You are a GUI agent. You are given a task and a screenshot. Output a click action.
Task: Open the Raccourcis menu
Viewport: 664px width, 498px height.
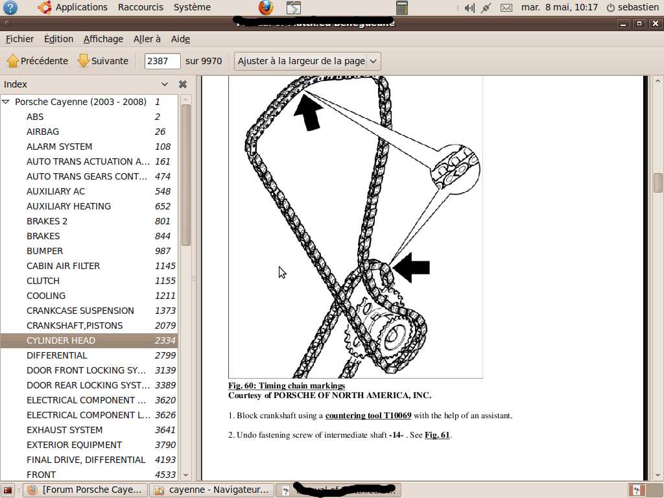pyautogui.click(x=141, y=7)
